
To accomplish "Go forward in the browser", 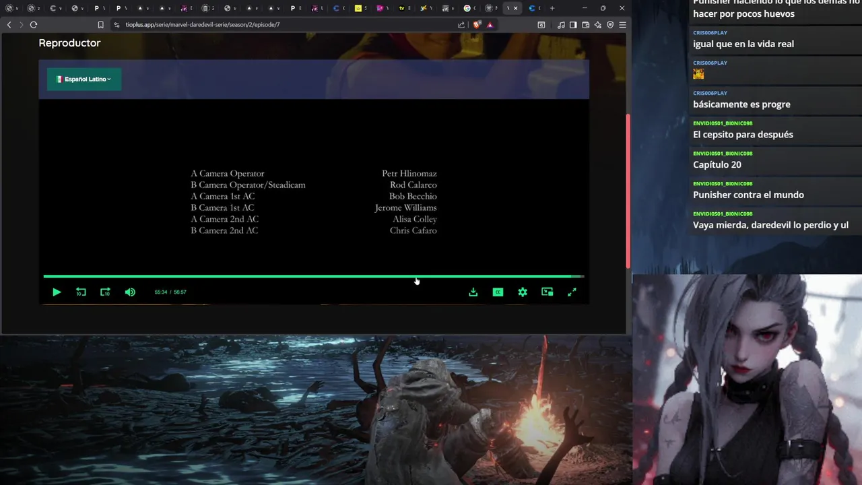I will coord(21,24).
